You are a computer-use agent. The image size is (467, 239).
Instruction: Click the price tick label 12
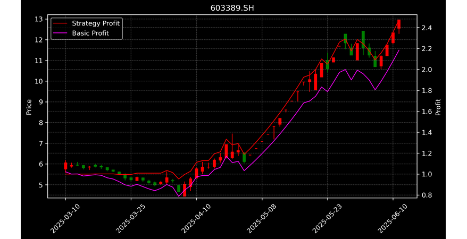point(40,40)
